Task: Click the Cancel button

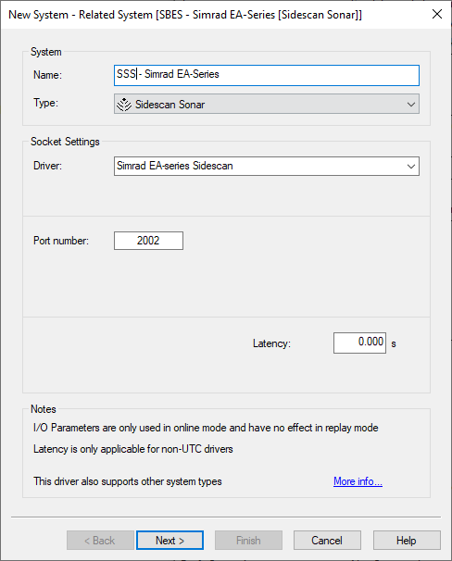Action: point(327,541)
